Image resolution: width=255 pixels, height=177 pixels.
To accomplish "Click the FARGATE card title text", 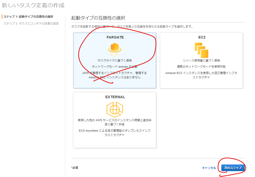I will [115, 37].
